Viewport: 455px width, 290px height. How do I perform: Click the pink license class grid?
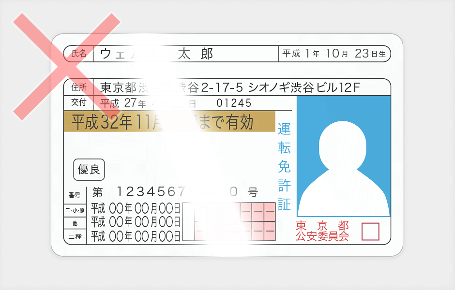coord(257,222)
